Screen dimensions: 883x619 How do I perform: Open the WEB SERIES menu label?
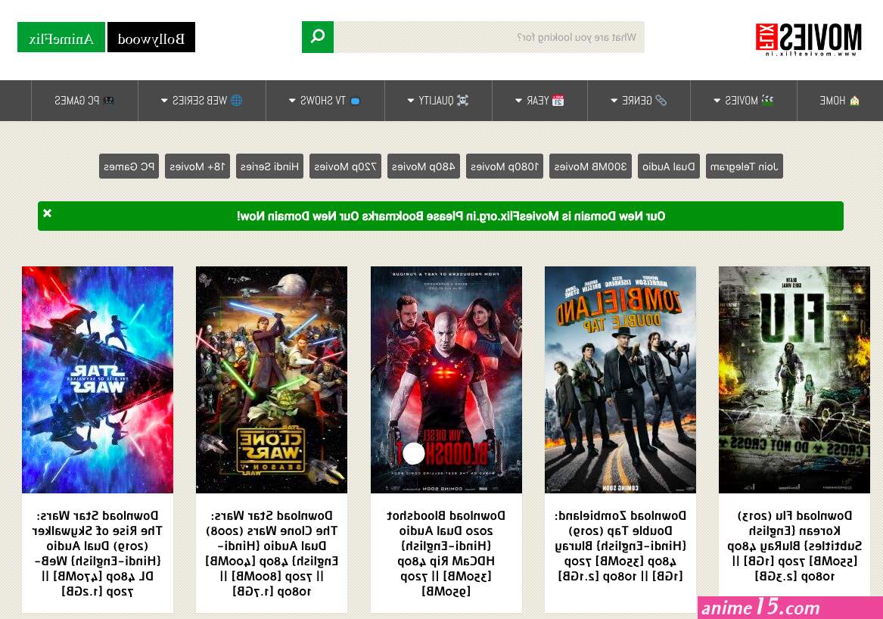pyautogui.click(x=199, y=100)
